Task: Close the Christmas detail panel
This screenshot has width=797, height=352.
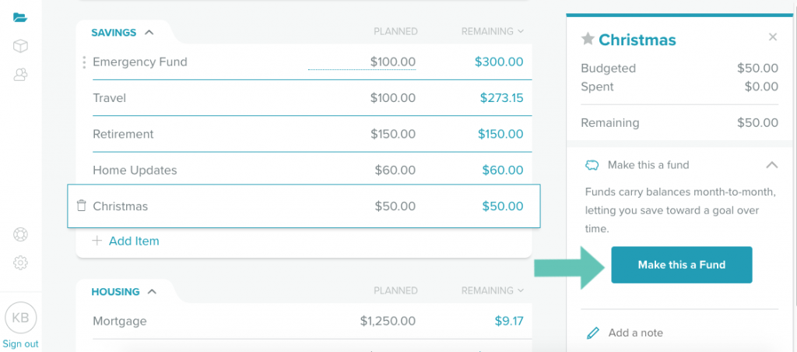Action: click(773, 37)
